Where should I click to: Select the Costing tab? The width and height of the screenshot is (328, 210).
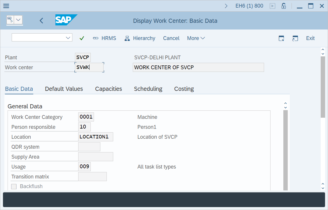[x=184, y=89]
